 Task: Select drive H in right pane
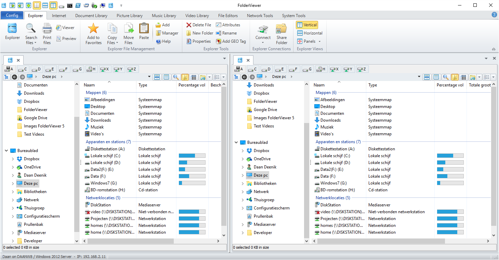(x=321, y=69)
